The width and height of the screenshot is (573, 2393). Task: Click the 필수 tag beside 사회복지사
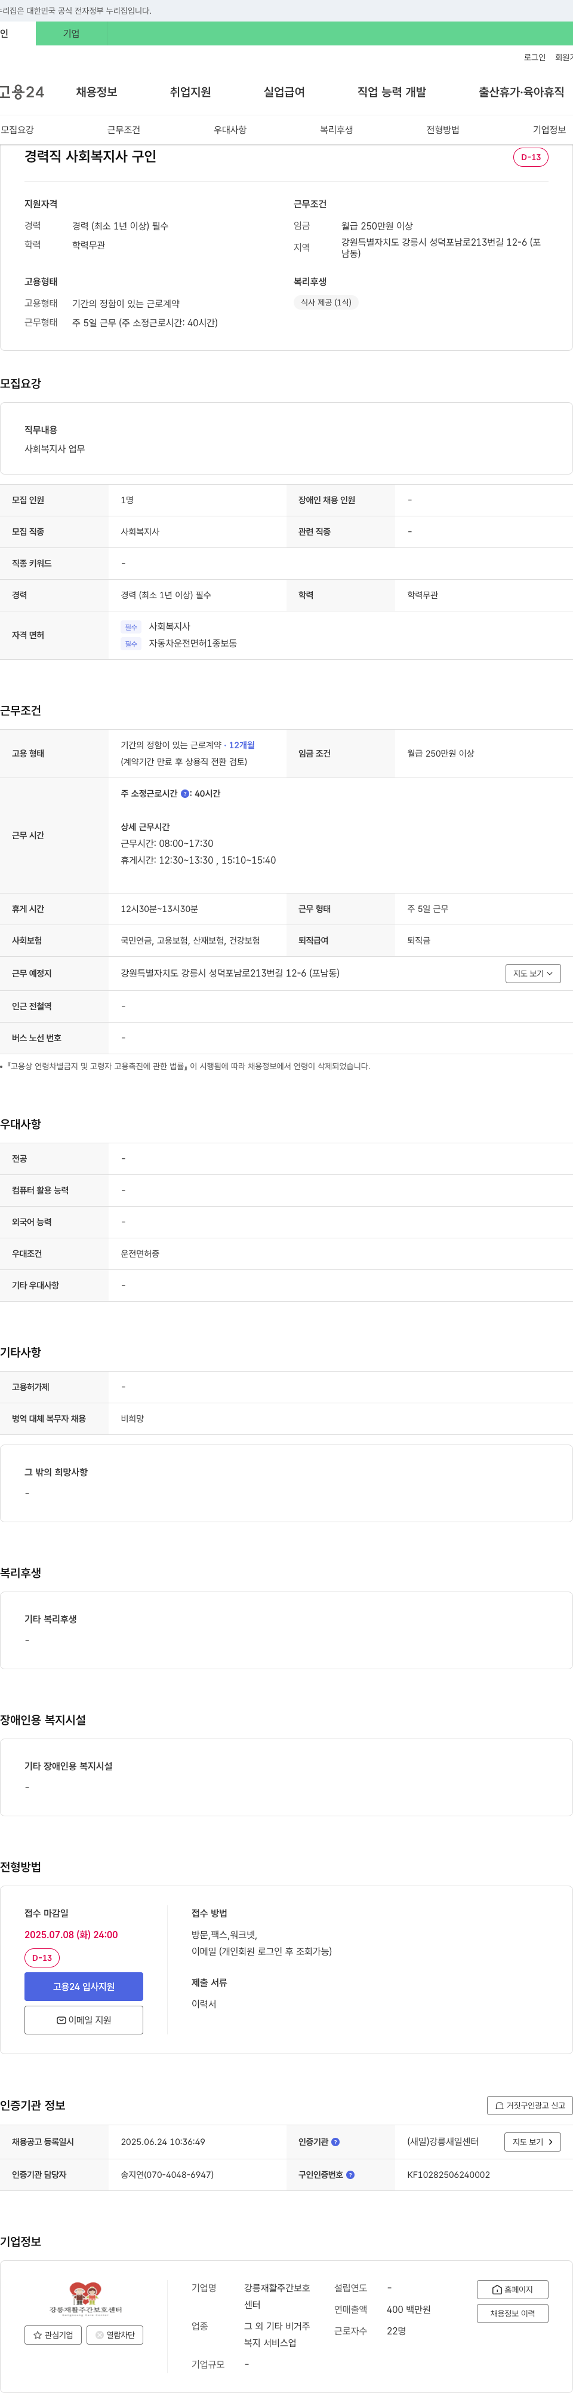(x=131, y=627)
